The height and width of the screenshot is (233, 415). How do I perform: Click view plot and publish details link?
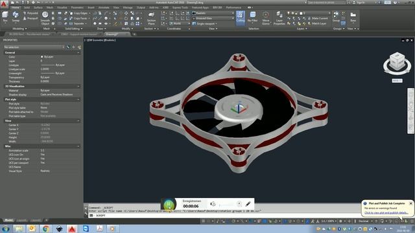[x=386, y=213]
